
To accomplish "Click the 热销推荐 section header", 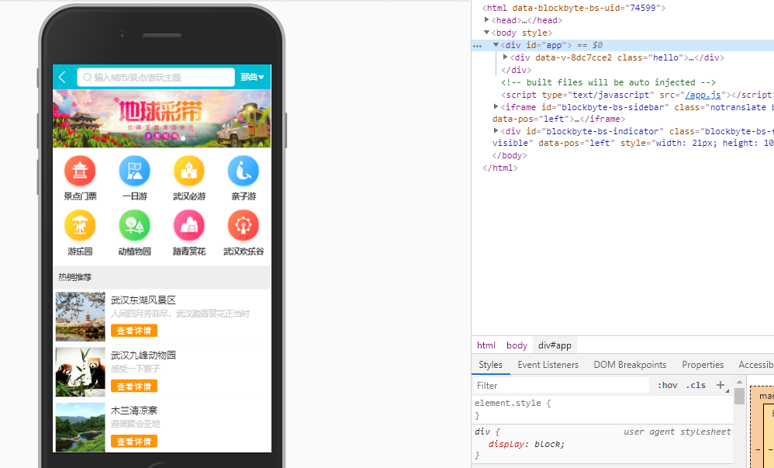I will coord(162,277).
